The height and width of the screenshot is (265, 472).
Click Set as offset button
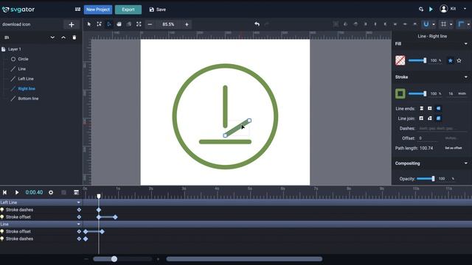454,148
